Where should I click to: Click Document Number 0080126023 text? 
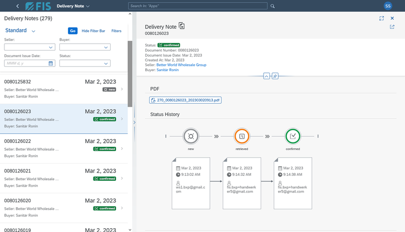[172, 50]
